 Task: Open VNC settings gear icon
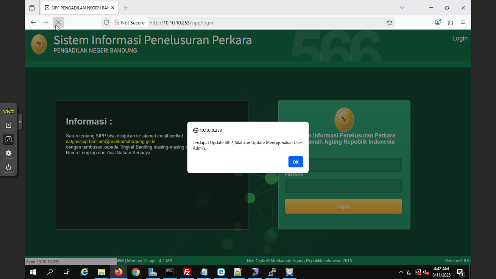point(9,153)
